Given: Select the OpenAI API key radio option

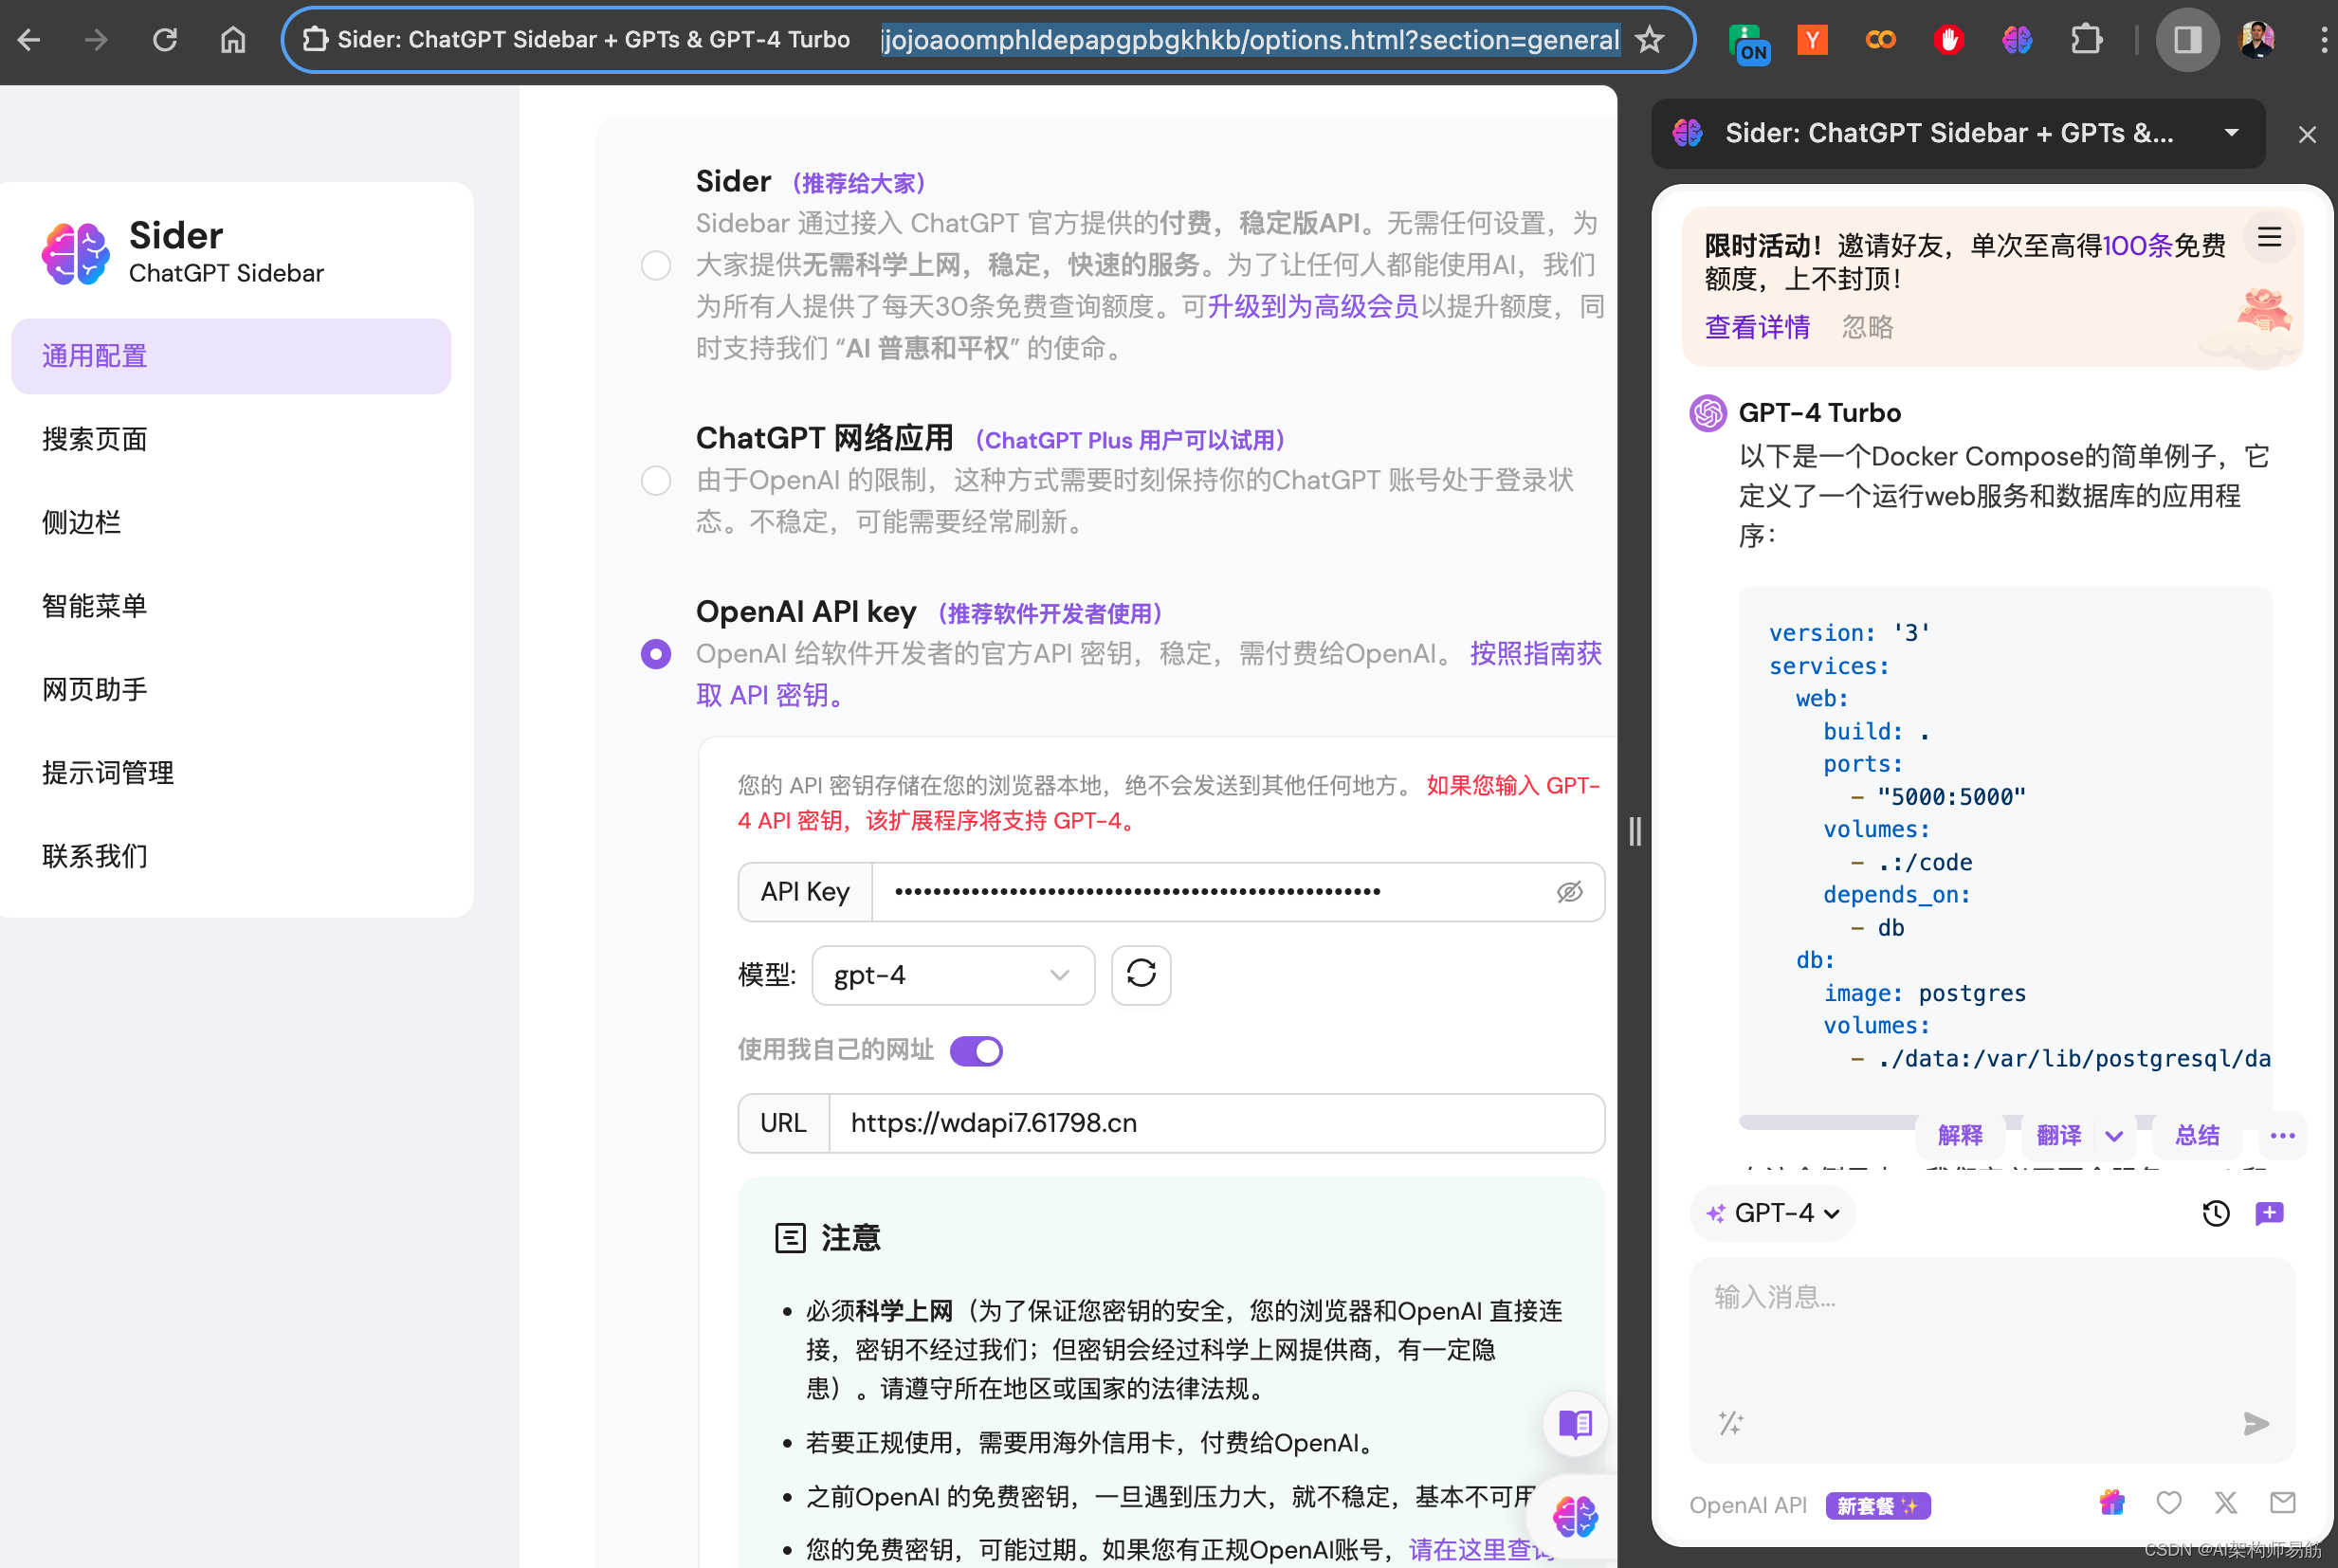Looking at the screenshot, I should pos(655,654).
